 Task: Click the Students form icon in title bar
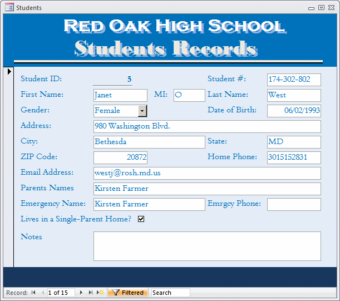tap(9, 7)
